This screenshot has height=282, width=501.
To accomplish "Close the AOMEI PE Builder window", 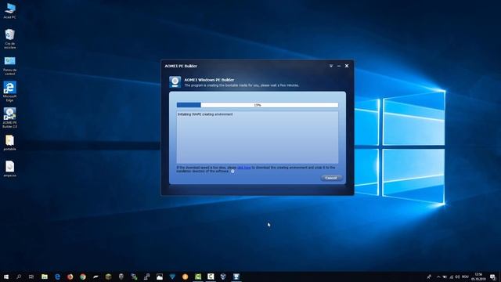I will point(347,66).
